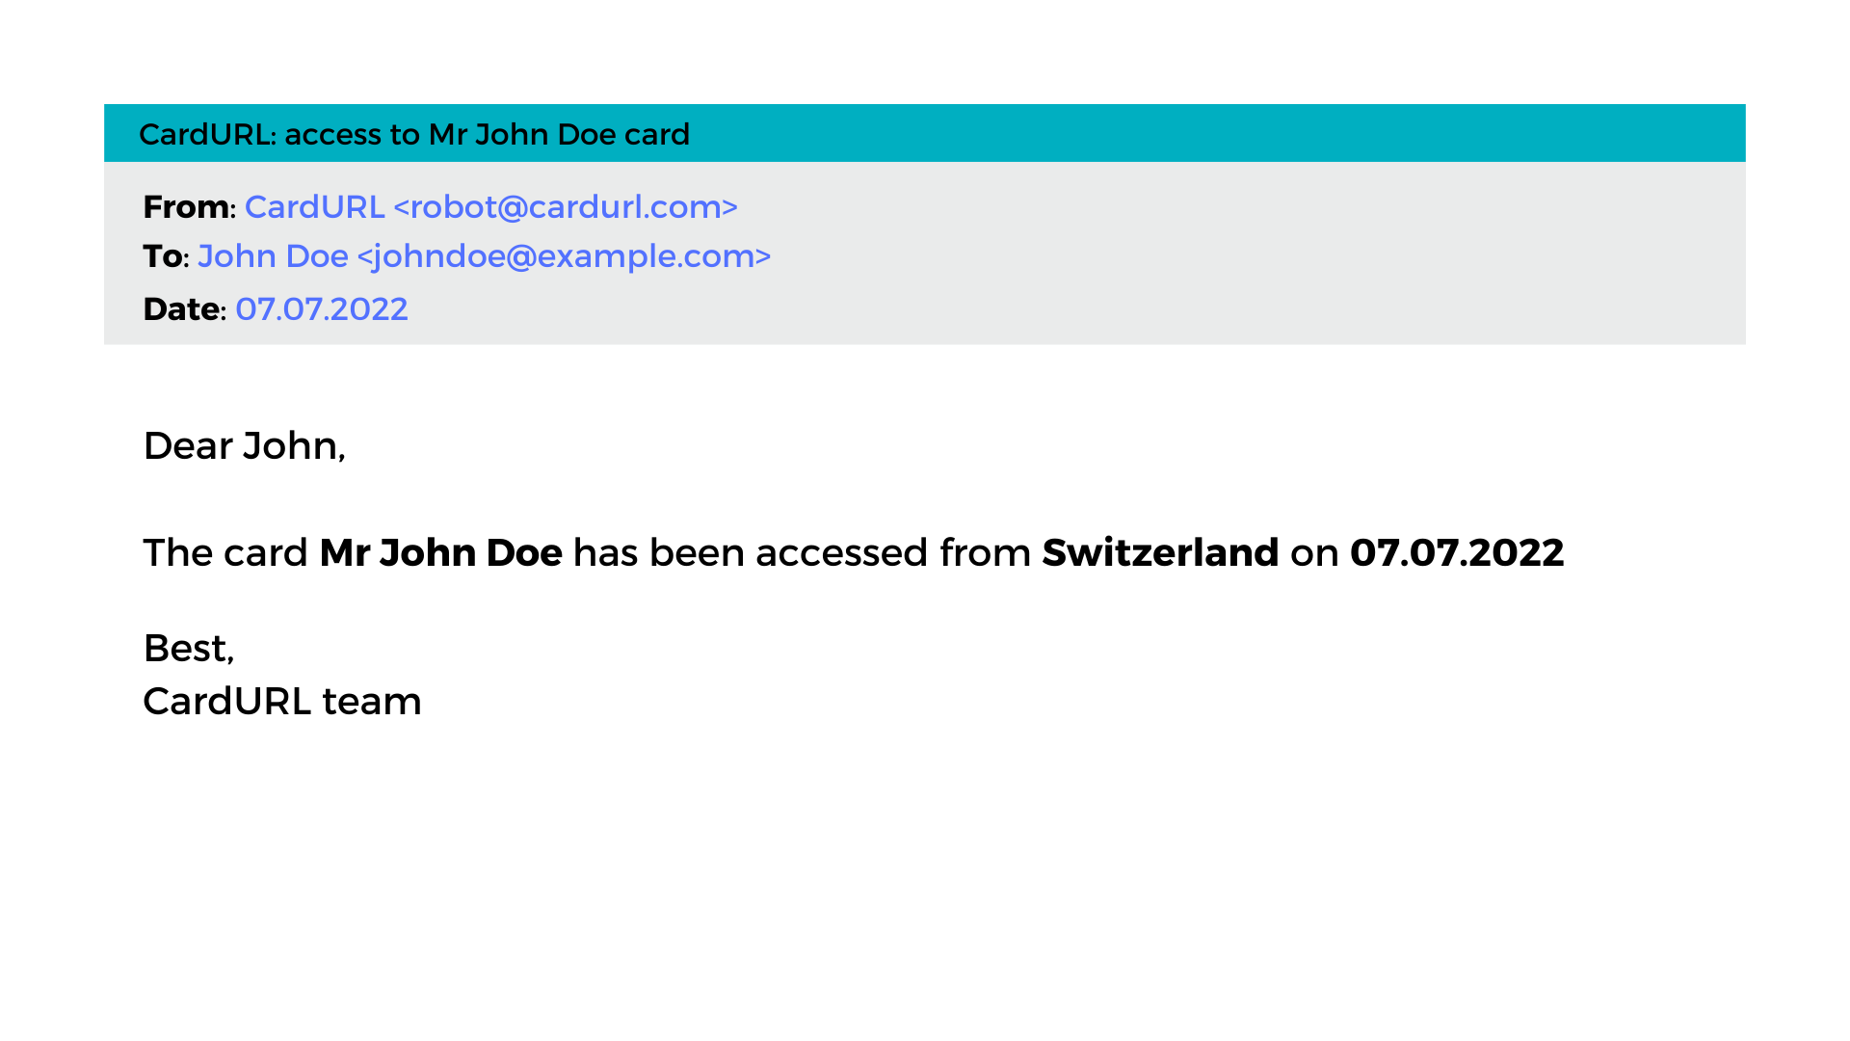Click the sender name CardURL in From field
The image size is (1850, 1041).
314,207
